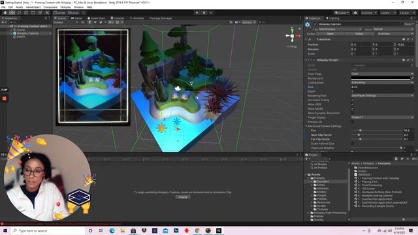
Task: Select the Rotate tool in Unity toolbar
Action: 19,12
